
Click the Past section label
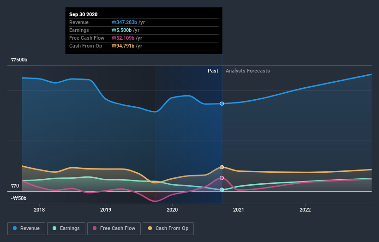pyautogui.click(x=213, y=71)
